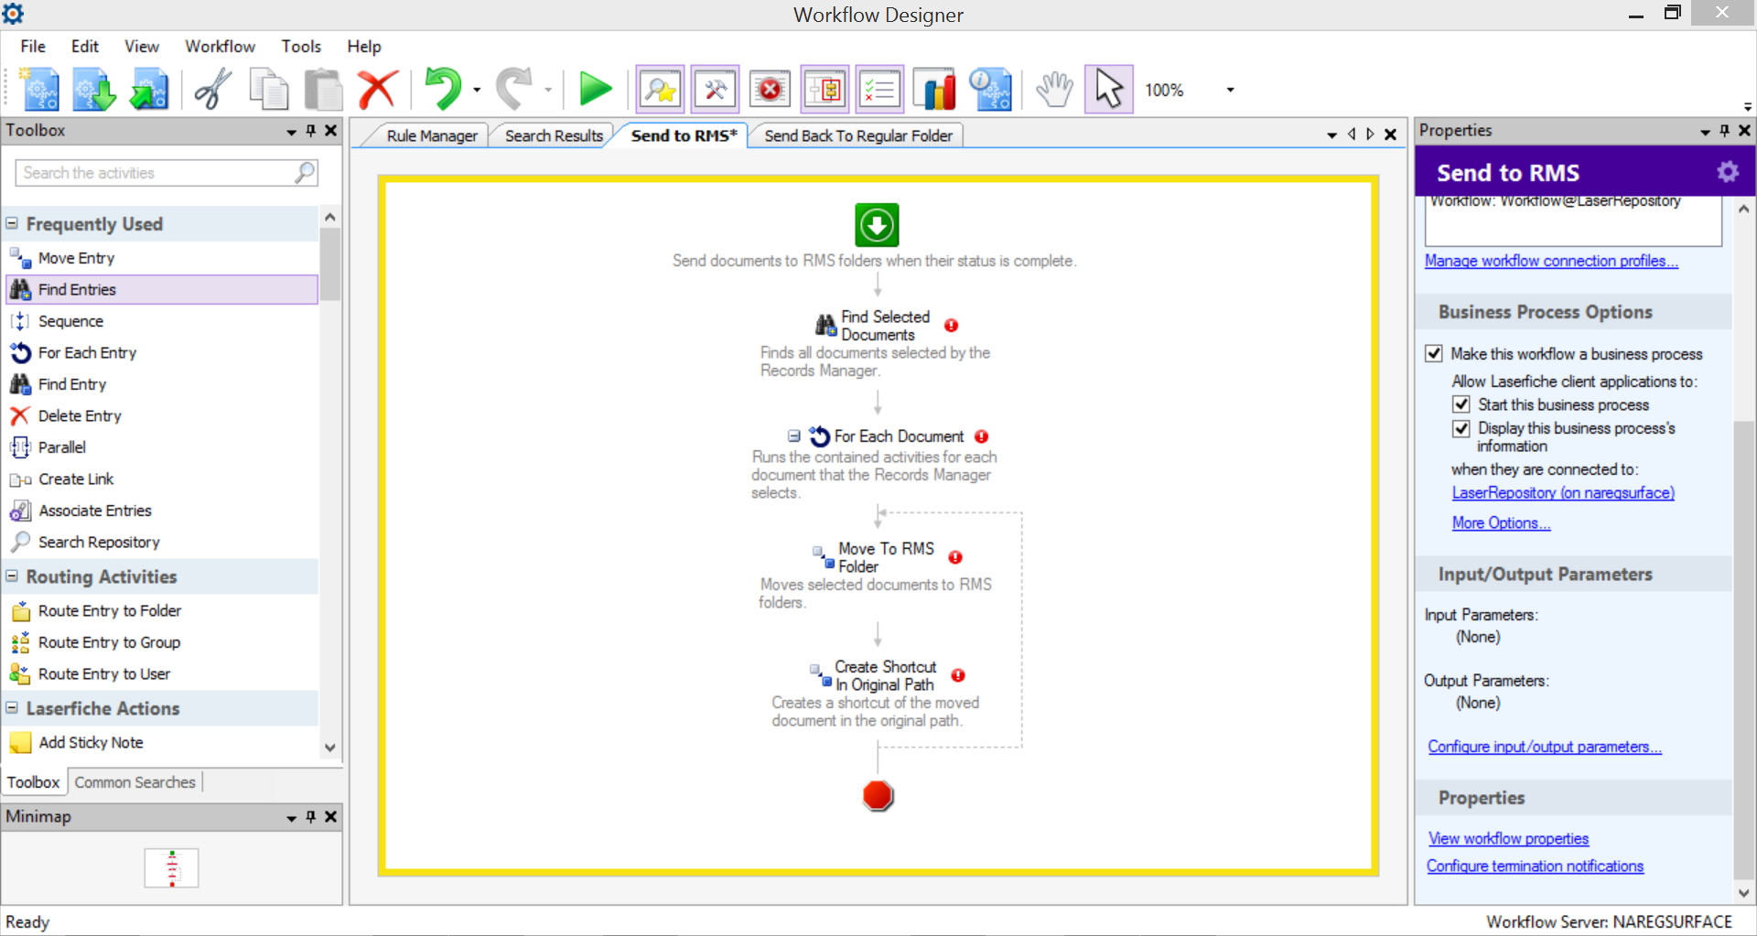The height and width of the screenshot is (936, 1757).
Task: Open Configure termination notifications link
Action: point(1535,866)
